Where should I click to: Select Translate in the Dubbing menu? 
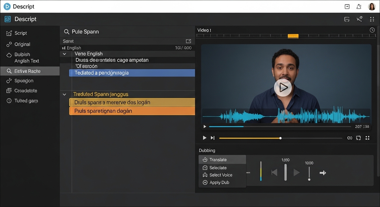pyautogui.click(x=218, y=160)
